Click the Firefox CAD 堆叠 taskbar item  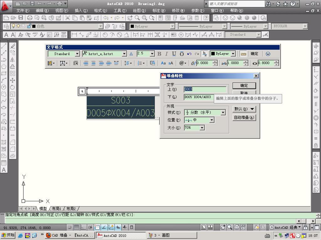pyautogui.click(x=70, y=235)
